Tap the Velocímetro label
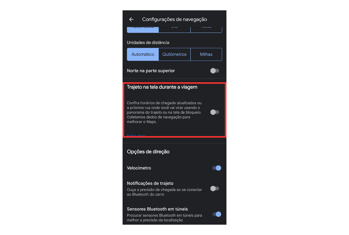The width and height of the screenshot is (349, 235). (139, 168)
